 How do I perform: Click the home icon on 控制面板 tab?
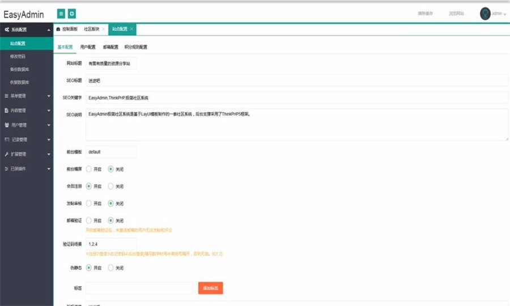click(x=58, y=29)
